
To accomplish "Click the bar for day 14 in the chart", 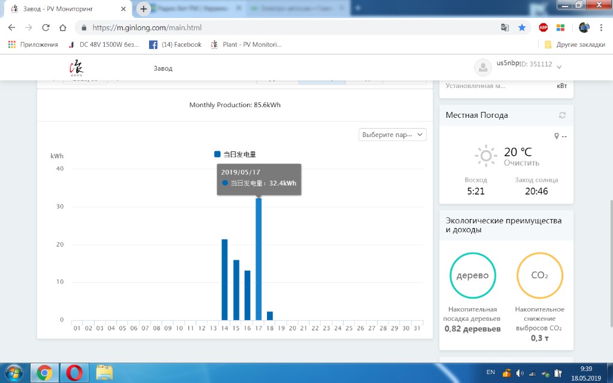I will (x=224, y=279).
